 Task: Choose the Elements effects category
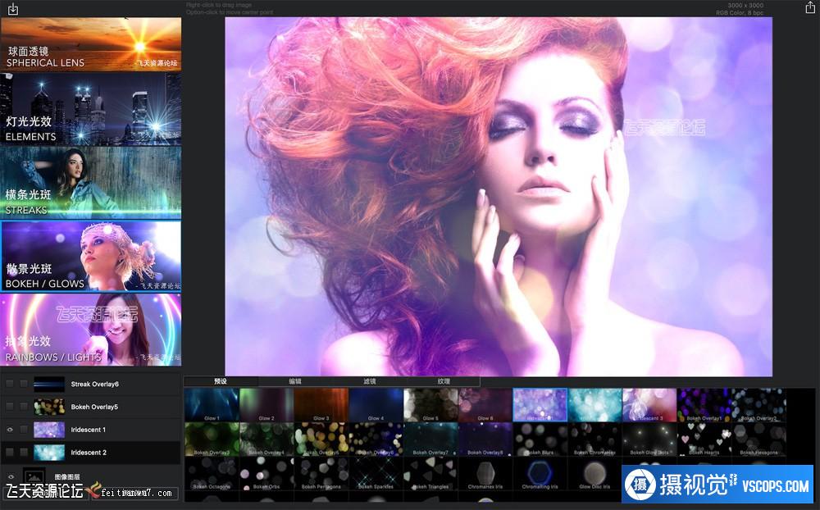[91, 108]
